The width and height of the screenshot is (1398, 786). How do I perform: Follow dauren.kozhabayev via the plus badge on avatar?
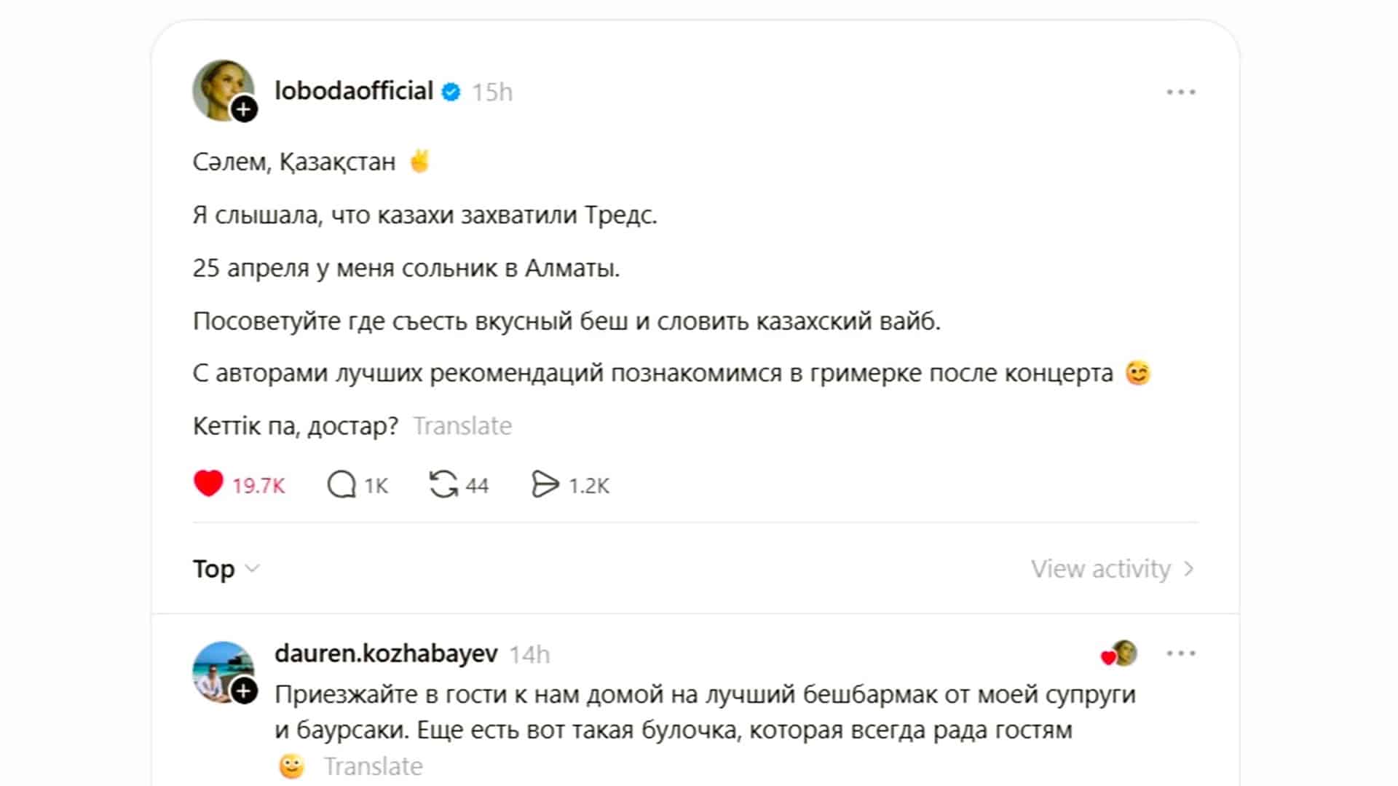point(244,691)
